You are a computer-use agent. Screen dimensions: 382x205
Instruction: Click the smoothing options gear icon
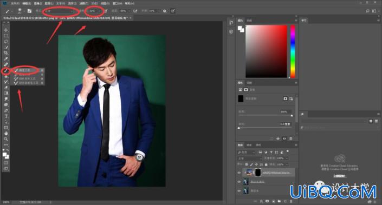pos(165,11)
